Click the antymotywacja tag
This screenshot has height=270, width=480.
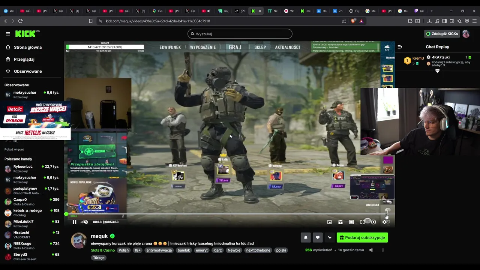[x=159, y=250]
